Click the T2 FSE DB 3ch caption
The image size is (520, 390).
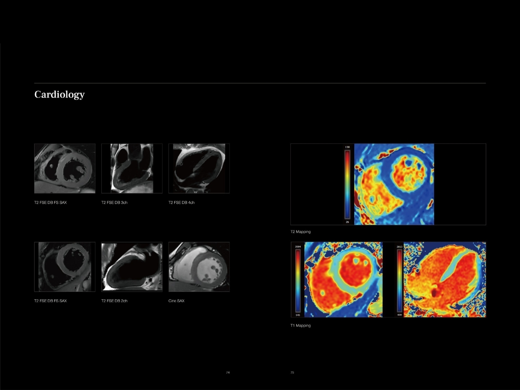(115, 202)
